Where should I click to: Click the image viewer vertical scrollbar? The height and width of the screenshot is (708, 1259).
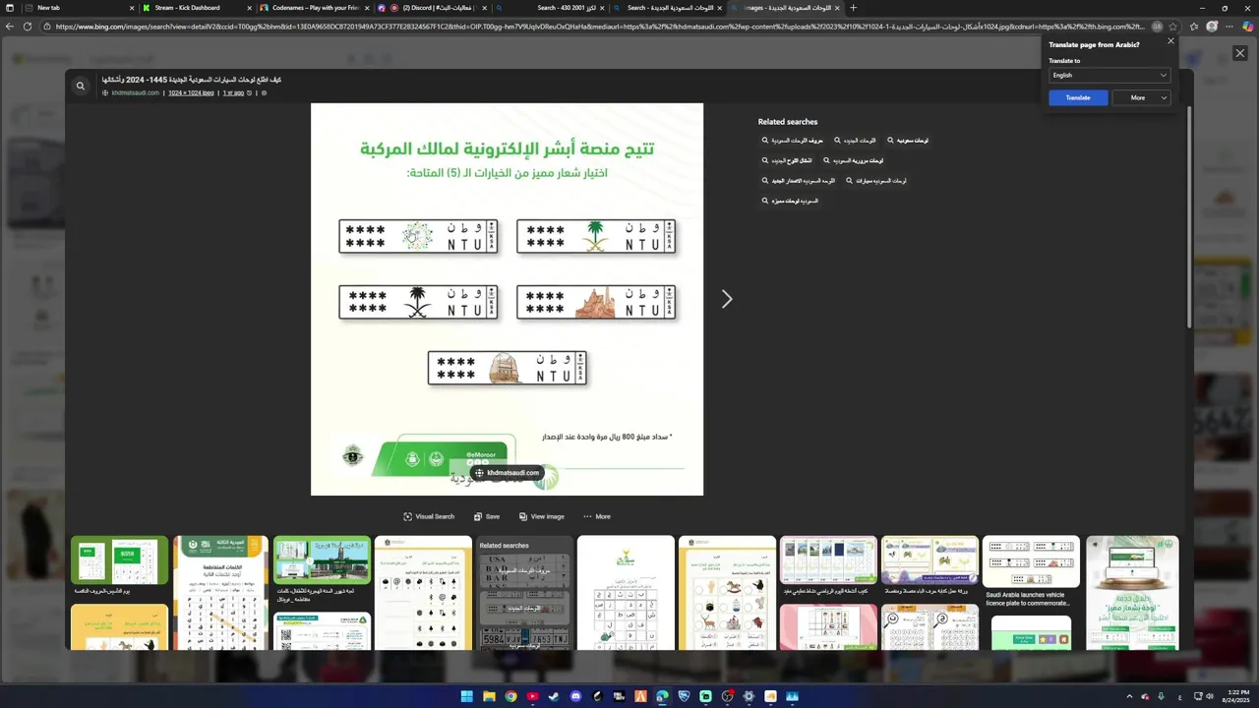point(1189,216)
